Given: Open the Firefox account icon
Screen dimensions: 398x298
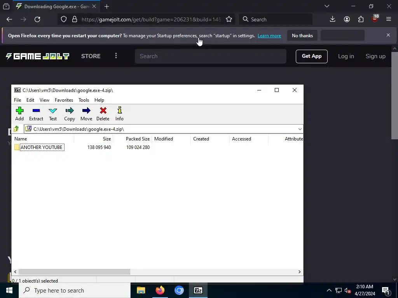Looking at the screenshot, I should pyautogui.click(x=347, y=19).
